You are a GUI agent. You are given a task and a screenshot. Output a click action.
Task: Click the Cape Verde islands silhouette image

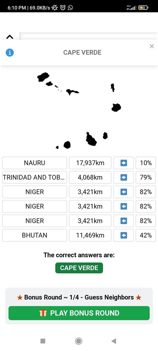(79, 111)
